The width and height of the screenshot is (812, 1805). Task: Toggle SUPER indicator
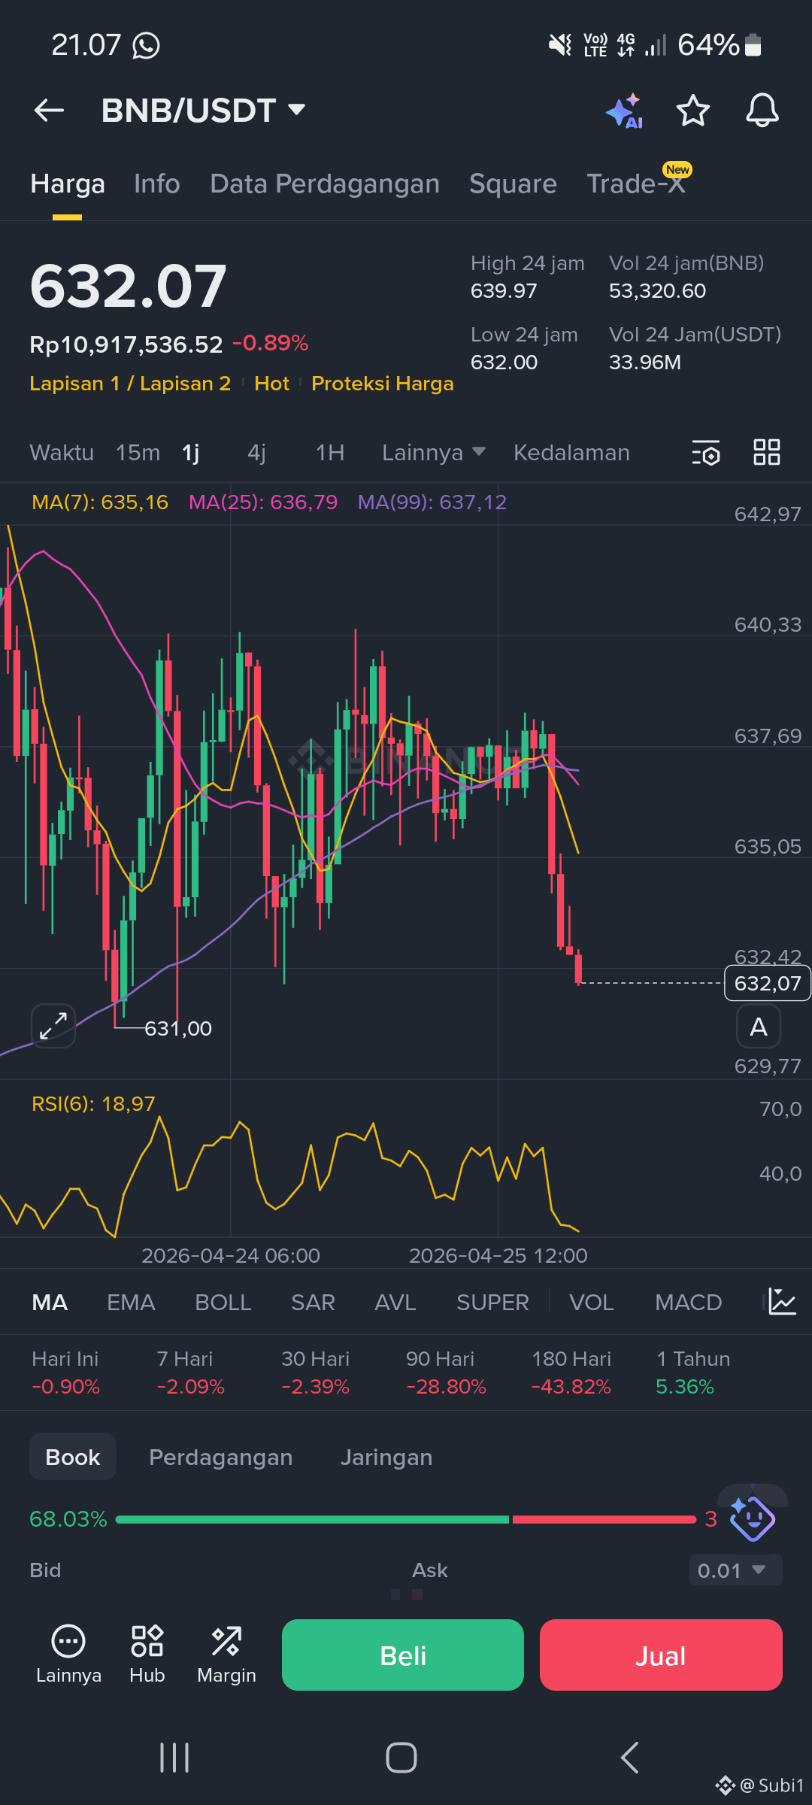tap(492, 1302)
